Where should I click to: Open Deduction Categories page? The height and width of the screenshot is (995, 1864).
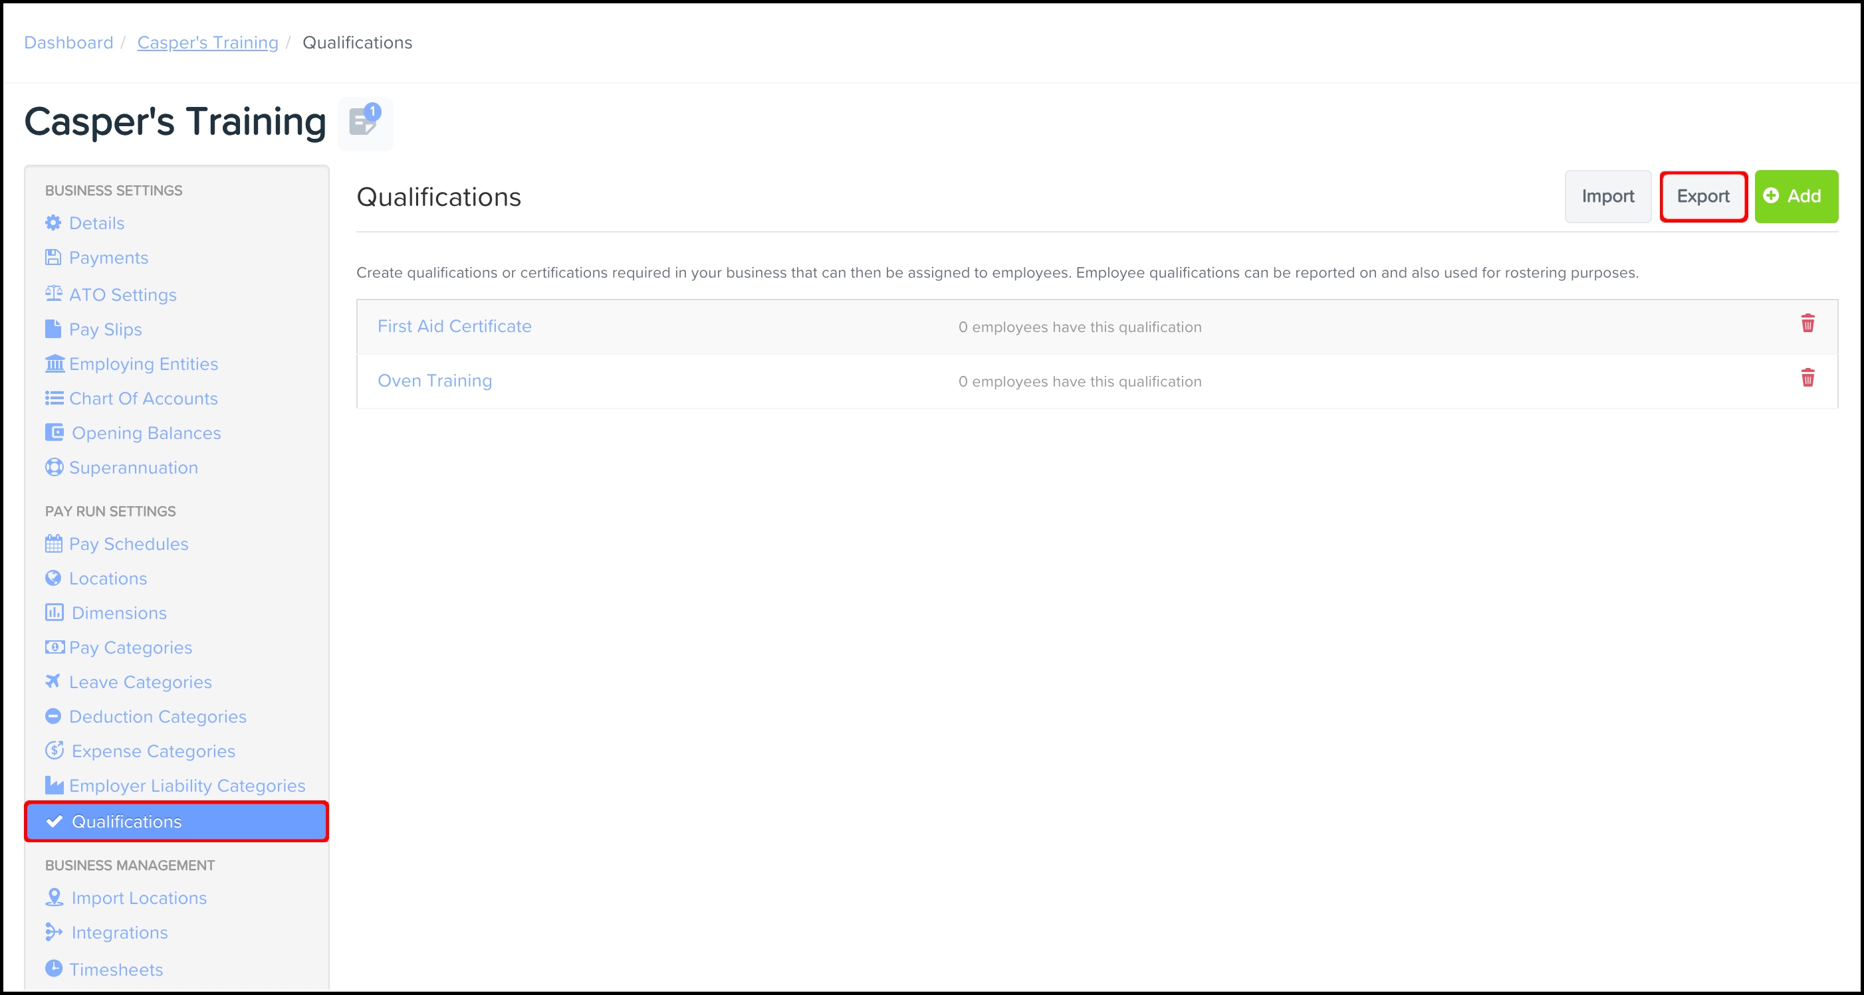(x=158, y=717)
